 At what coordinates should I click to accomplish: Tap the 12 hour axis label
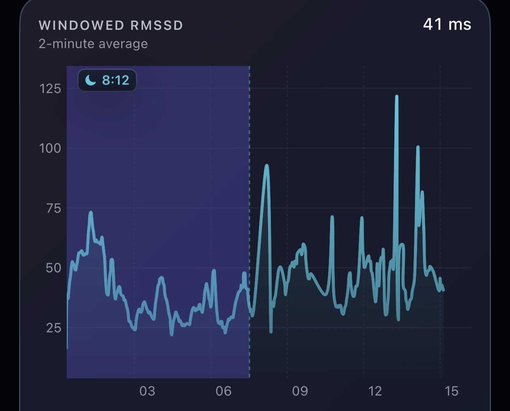[375, 391]
